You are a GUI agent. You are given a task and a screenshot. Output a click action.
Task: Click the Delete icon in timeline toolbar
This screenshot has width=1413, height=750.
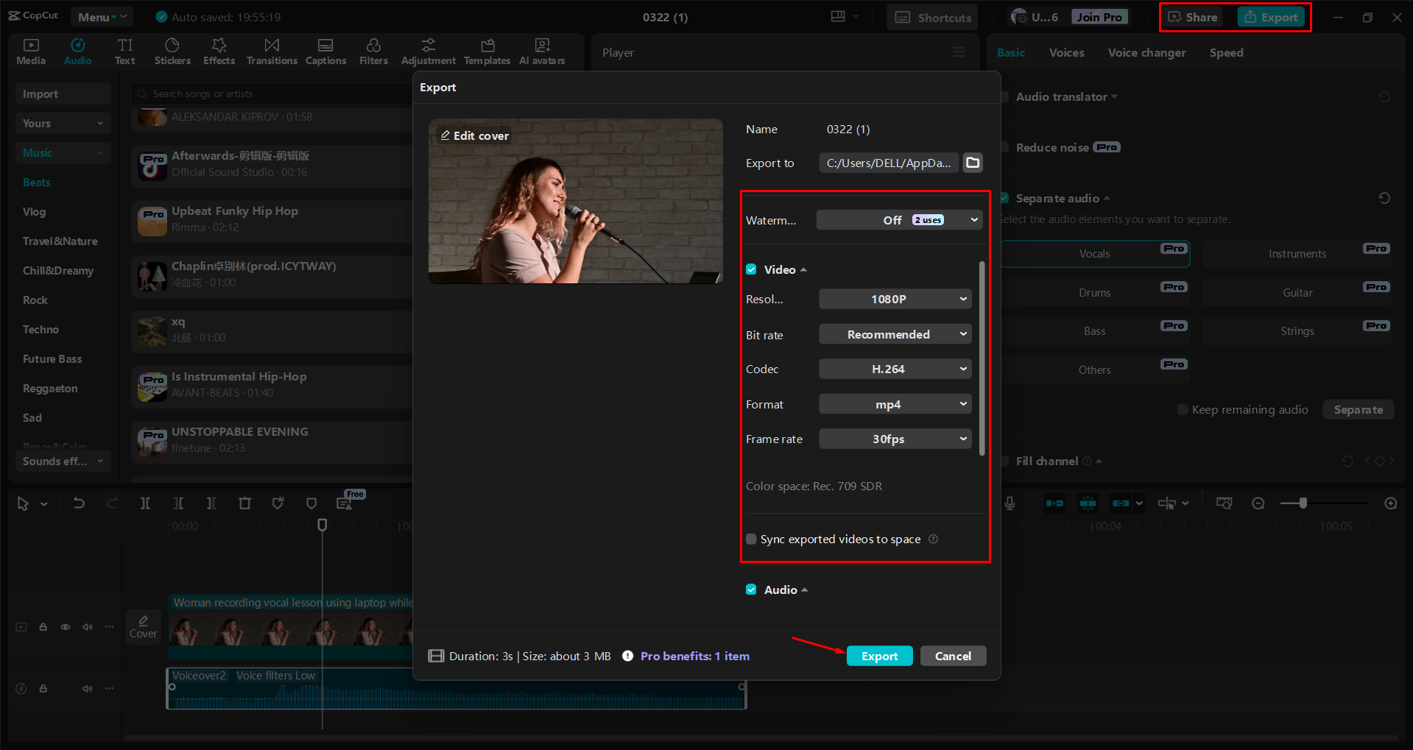coord(244,503)
